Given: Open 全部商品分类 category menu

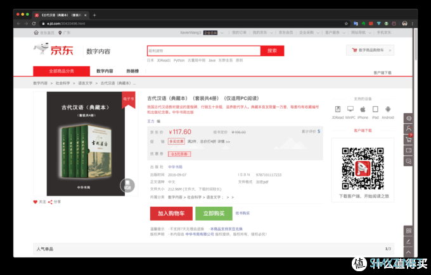Looking at the screenshot, I should [61, 71].
